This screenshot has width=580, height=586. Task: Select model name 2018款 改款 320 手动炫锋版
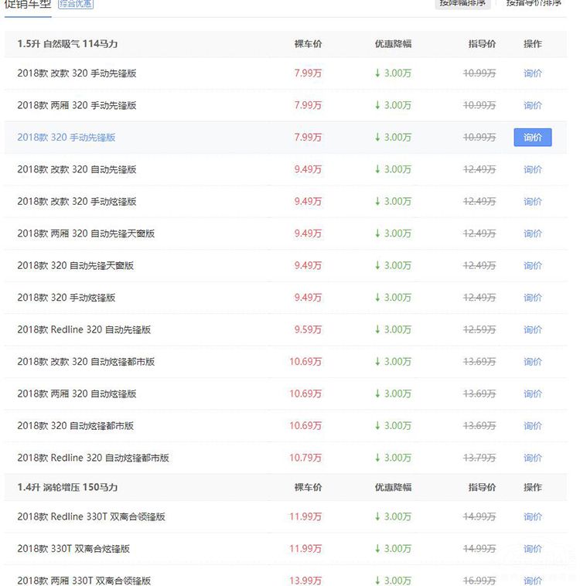pyautogui.click(x=77, y=202)
